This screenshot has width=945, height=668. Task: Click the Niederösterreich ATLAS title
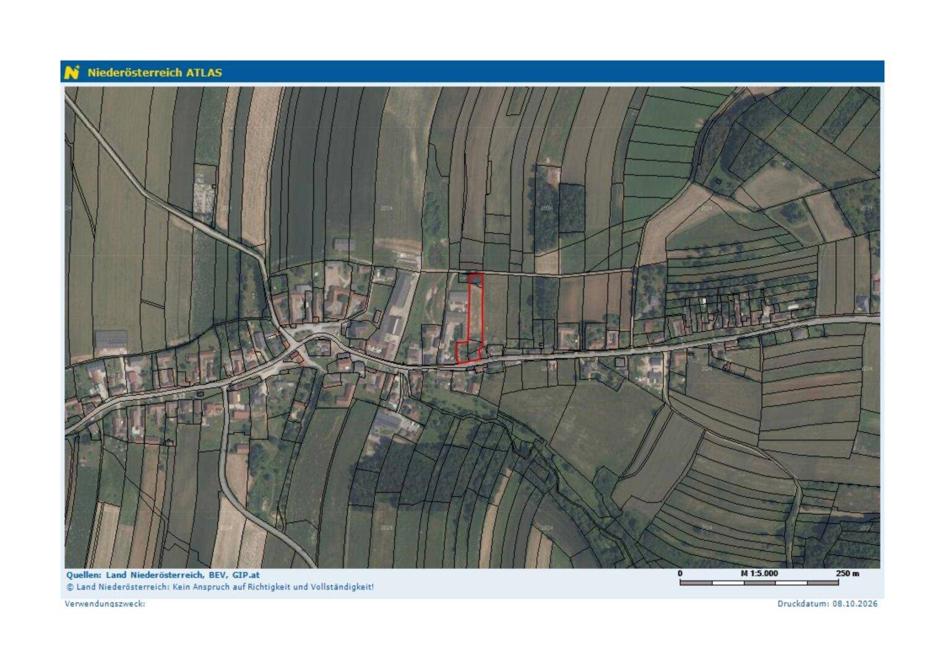[x=155, y=72]
